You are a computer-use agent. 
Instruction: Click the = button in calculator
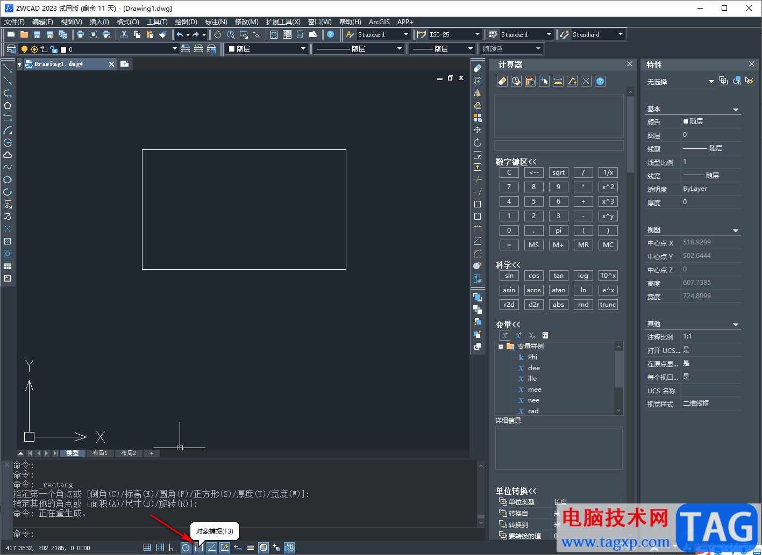(509, 245)
